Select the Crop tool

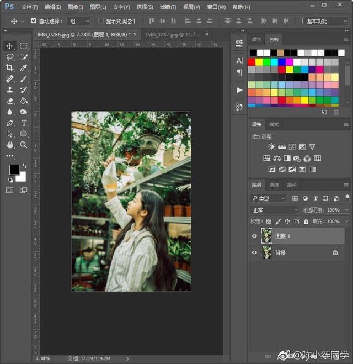(x=10, y=67)
